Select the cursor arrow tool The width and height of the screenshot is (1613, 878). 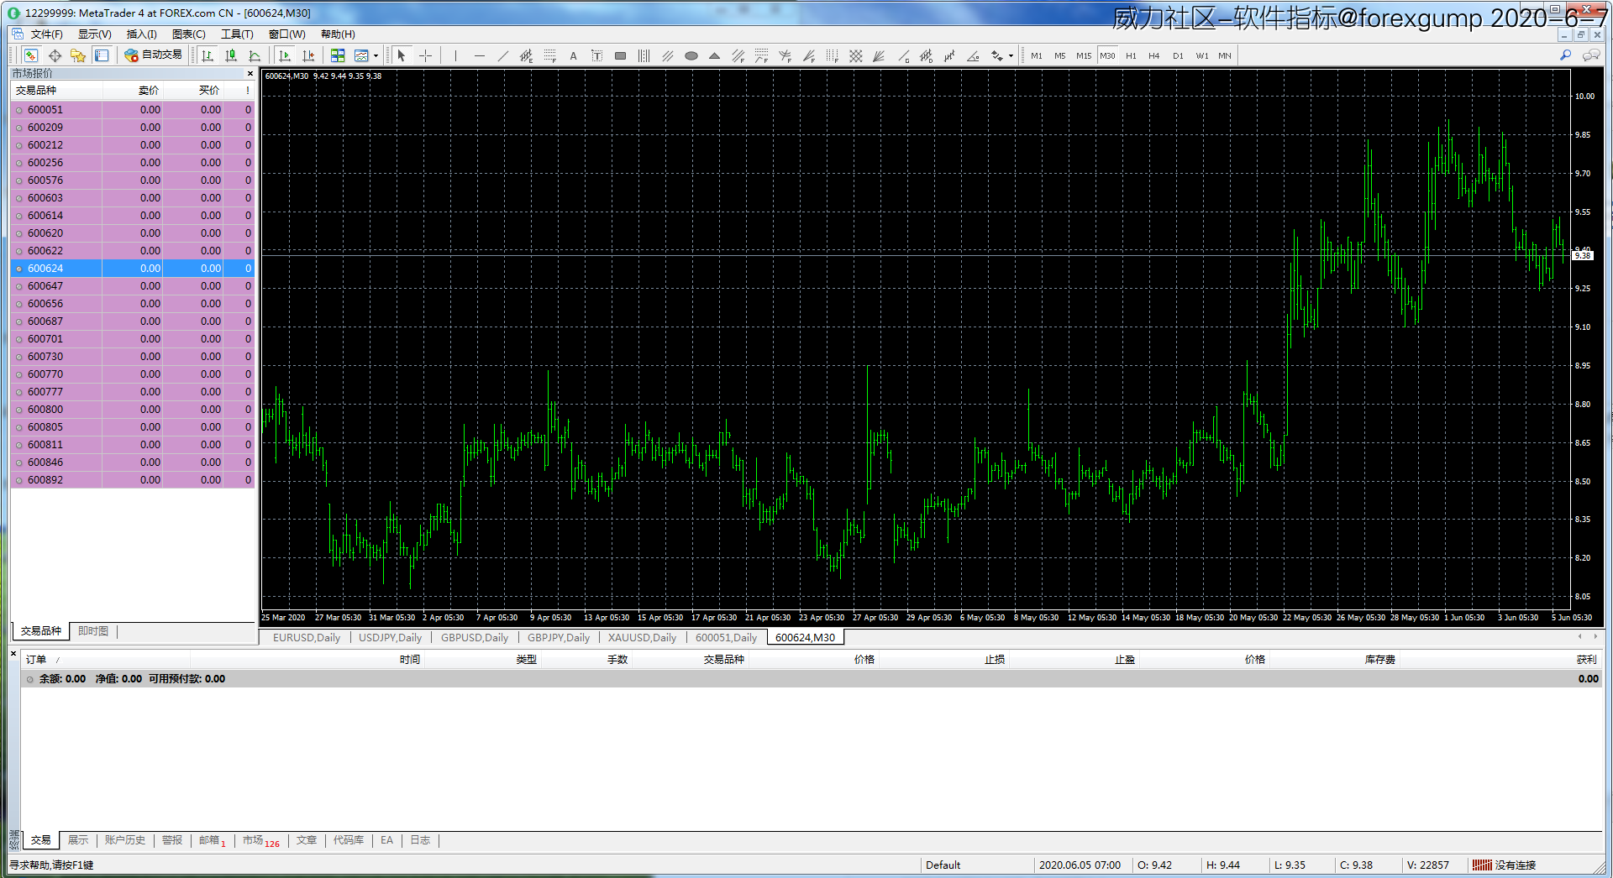(x=402, y=55)
